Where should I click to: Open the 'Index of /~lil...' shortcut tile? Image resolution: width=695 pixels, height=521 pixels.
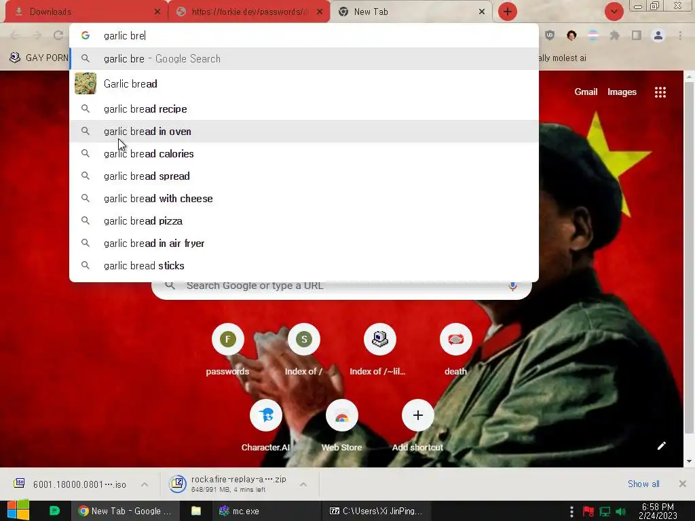pos(379,350)
